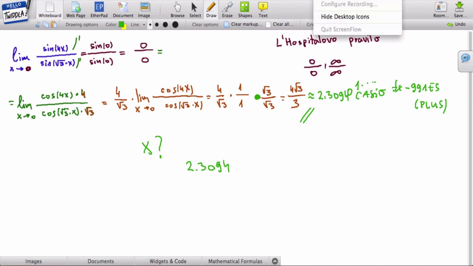The image size is (473, 266).
Task: Open the Documents bottom panel
Action: (x=101, y=261)
